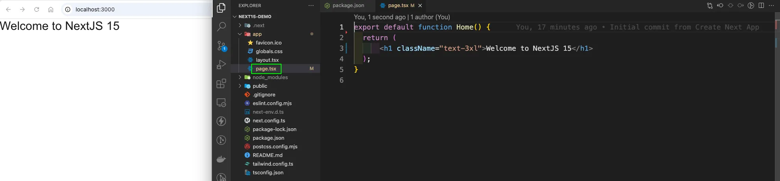Open the .gitignore file
This screenshot has height=181, width=780.
tap(264, 94)
